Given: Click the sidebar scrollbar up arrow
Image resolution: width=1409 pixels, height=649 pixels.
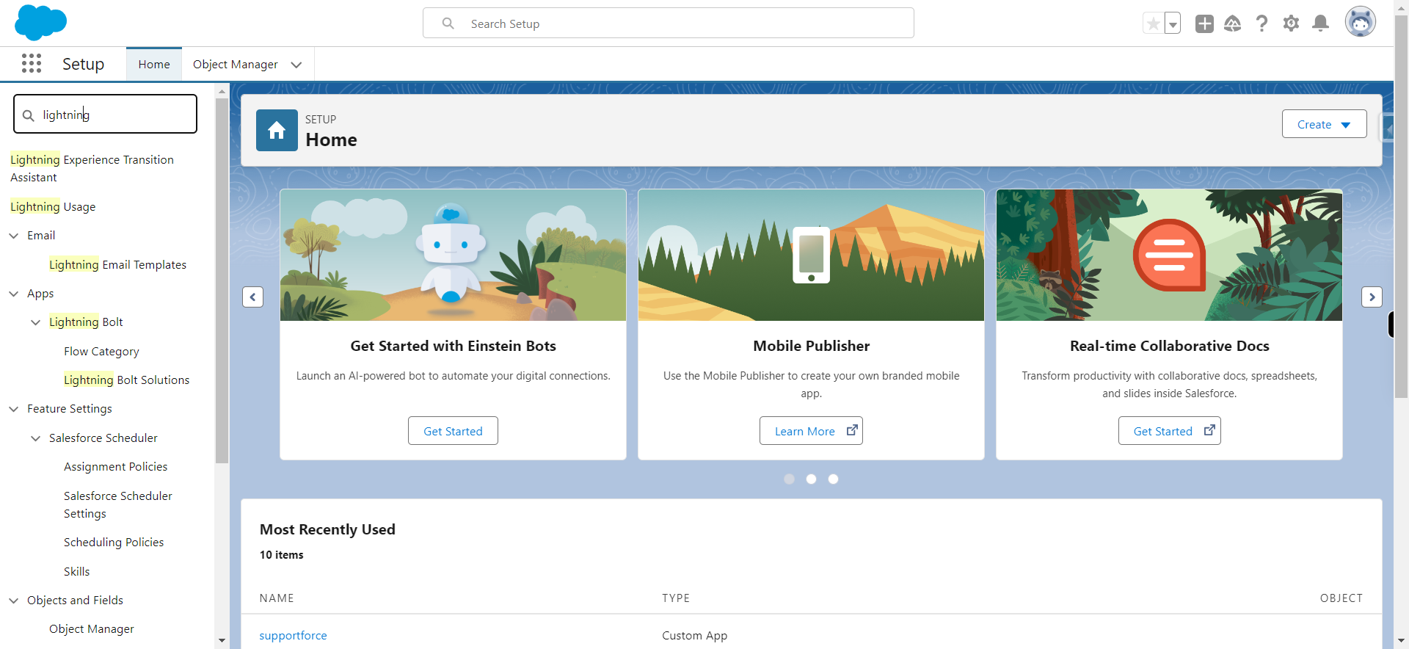Looking at the screenshot, I should point(222,92).
